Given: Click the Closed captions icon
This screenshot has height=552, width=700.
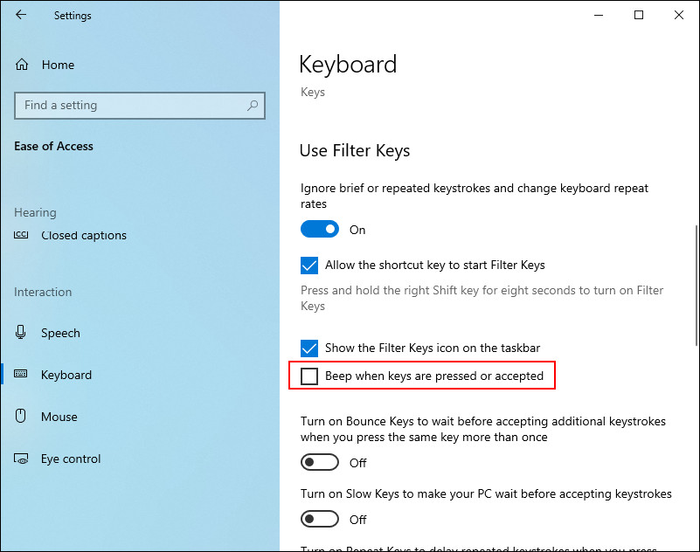Looking at the screenshot, I should click(22, 235).
